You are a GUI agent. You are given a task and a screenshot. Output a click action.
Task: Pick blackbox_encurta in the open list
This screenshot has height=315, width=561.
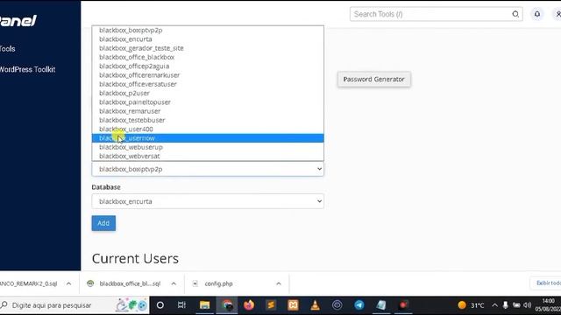coord(208,38)
